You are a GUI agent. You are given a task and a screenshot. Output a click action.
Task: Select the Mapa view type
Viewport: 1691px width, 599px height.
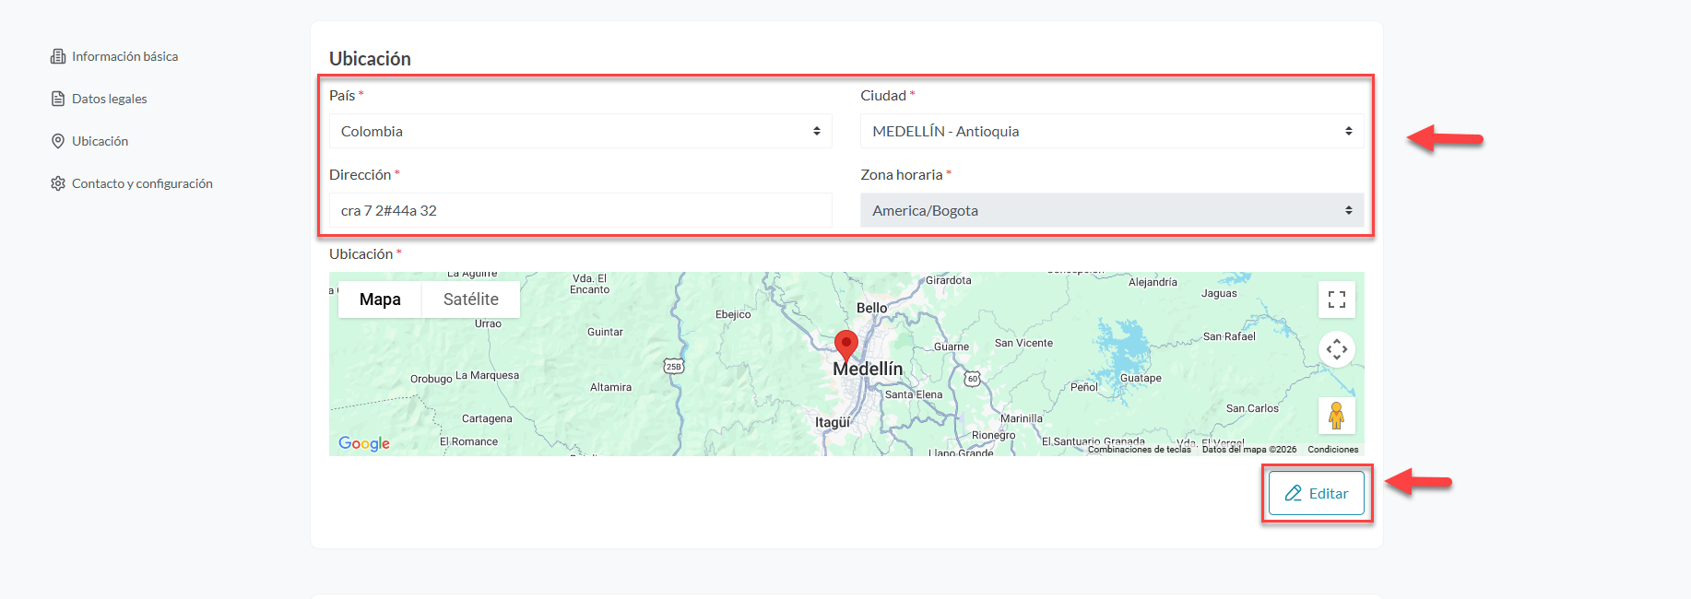click(x=380, y=299)
